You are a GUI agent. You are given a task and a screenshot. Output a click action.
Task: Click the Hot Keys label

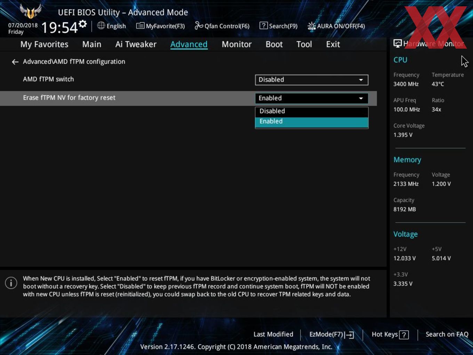click(x=385, y=334)
